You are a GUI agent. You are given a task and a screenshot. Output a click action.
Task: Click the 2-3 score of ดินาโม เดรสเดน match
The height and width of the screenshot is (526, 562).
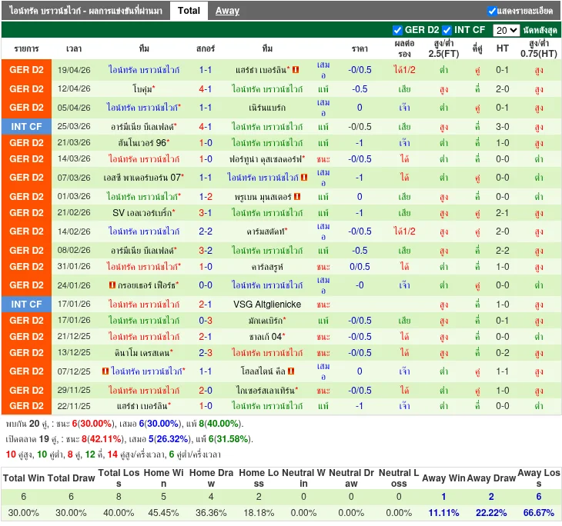click(206, 353)
